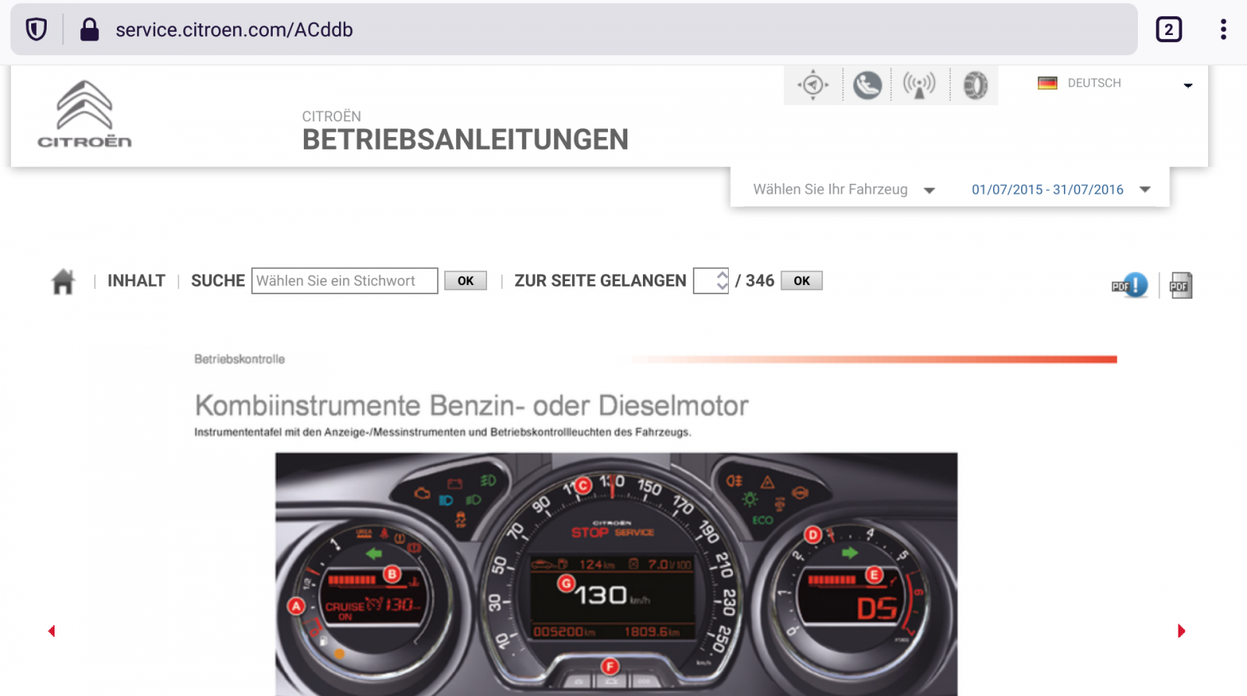The image size is (1247, 696).
Task: Open the date range 01/07/2015 - 31/07/2016 dropdown
Action: [1061, 189]
